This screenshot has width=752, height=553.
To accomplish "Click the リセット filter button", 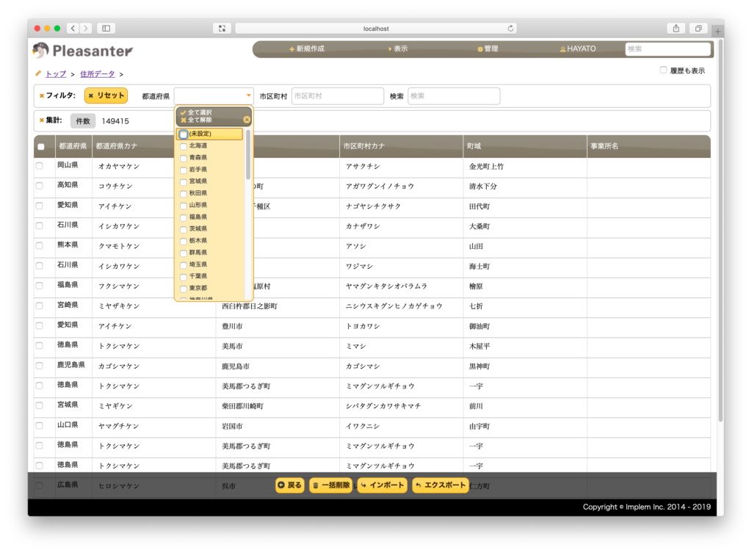I will [106, 95].
